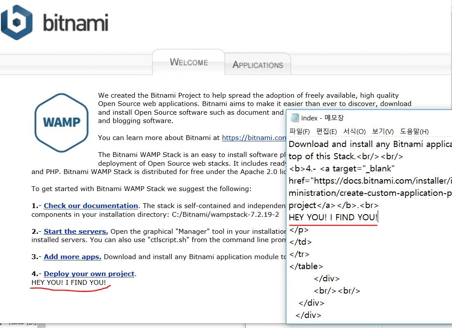Open the 파일(F) menu in Notepad
The image size is (452, 328).
[x=299, y=131]
